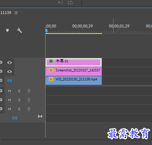Mute the first audio track (M)
The image size is (152, 145).
[x=9, y=91]
